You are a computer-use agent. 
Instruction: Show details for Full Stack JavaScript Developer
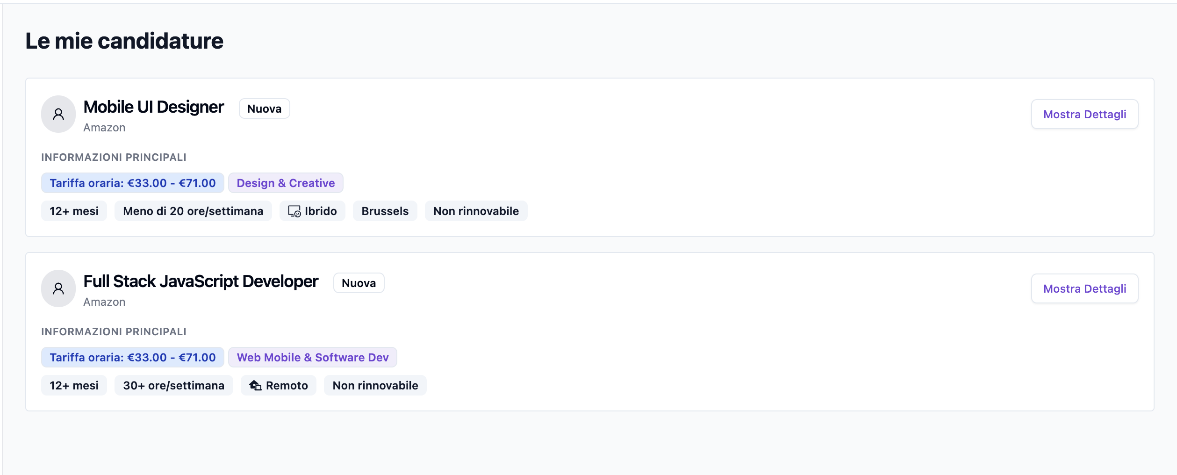coord(1084,288)
